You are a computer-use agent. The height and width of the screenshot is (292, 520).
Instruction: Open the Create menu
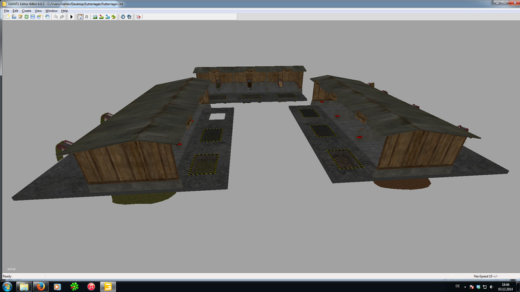click(27, 11)
